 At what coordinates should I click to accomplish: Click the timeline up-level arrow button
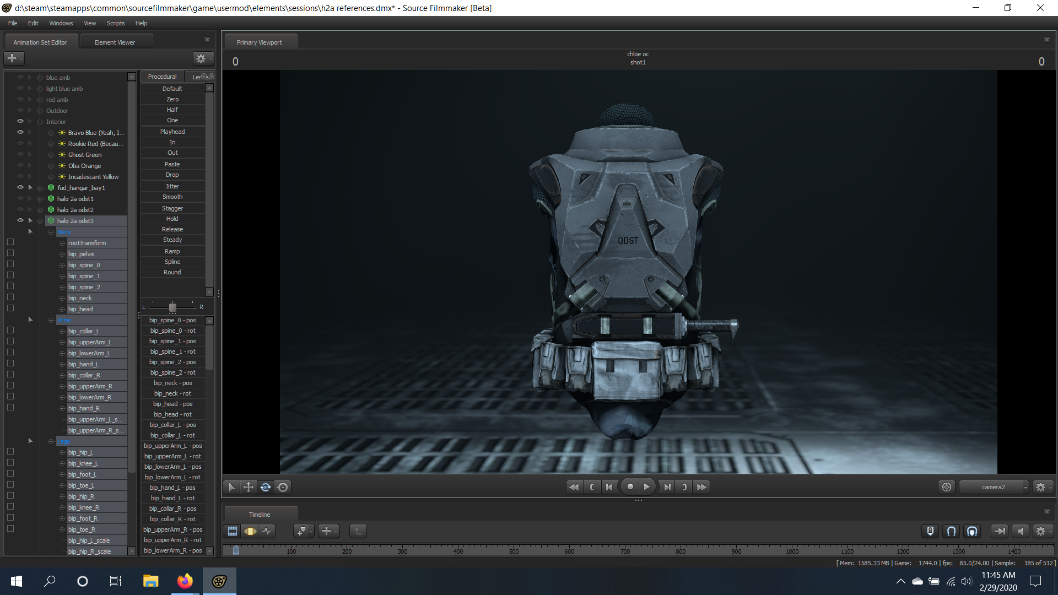click(x=358, y=531)
